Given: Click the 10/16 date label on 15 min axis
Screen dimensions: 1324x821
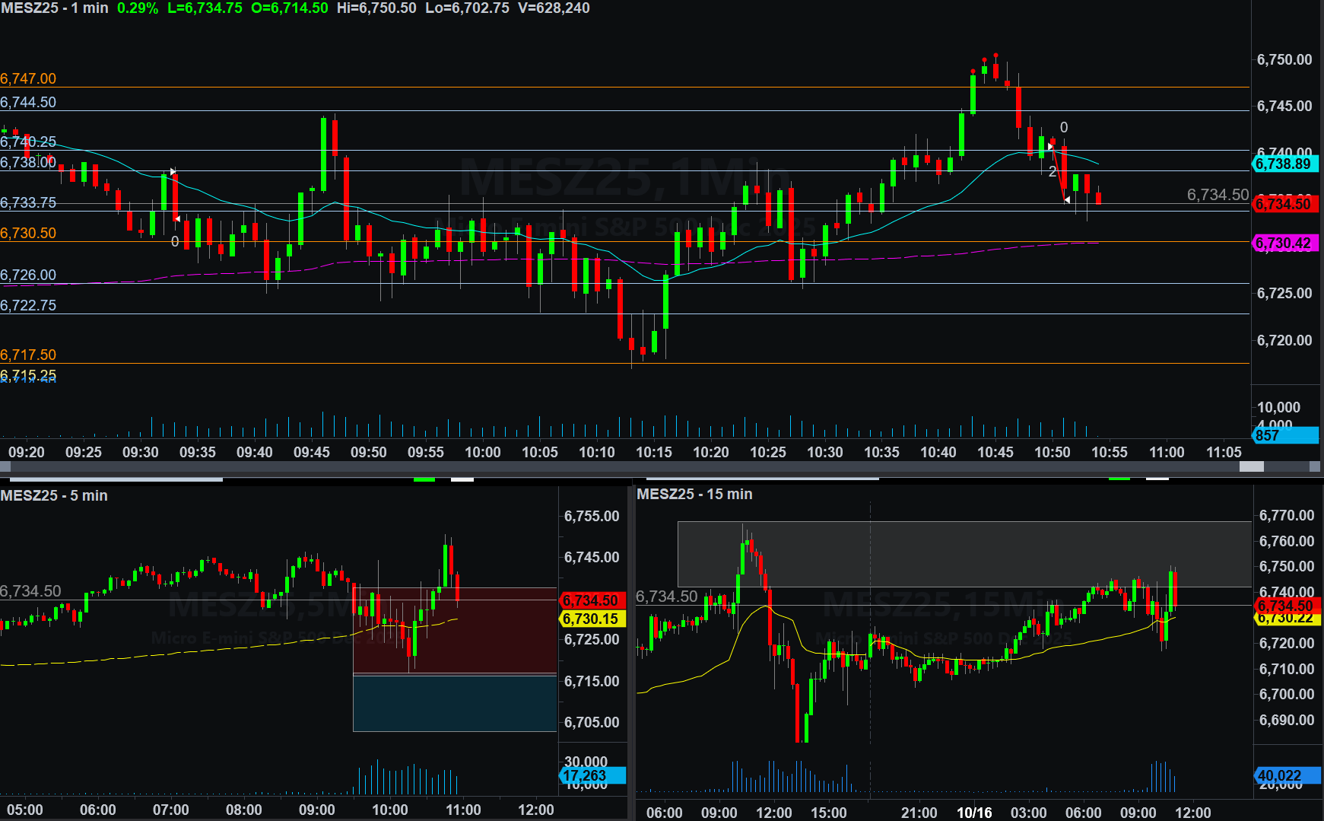Looking at the screenshot, I should [973, 812].
